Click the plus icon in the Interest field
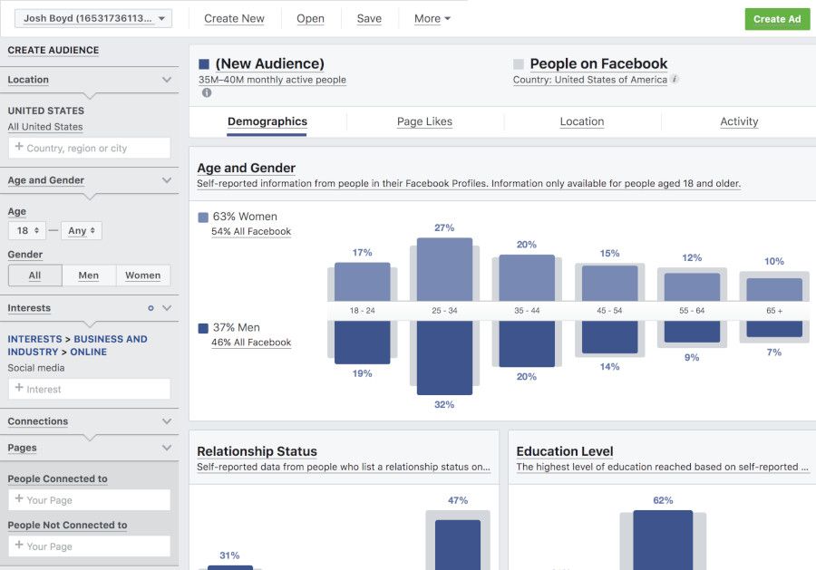 pos(19,389)
